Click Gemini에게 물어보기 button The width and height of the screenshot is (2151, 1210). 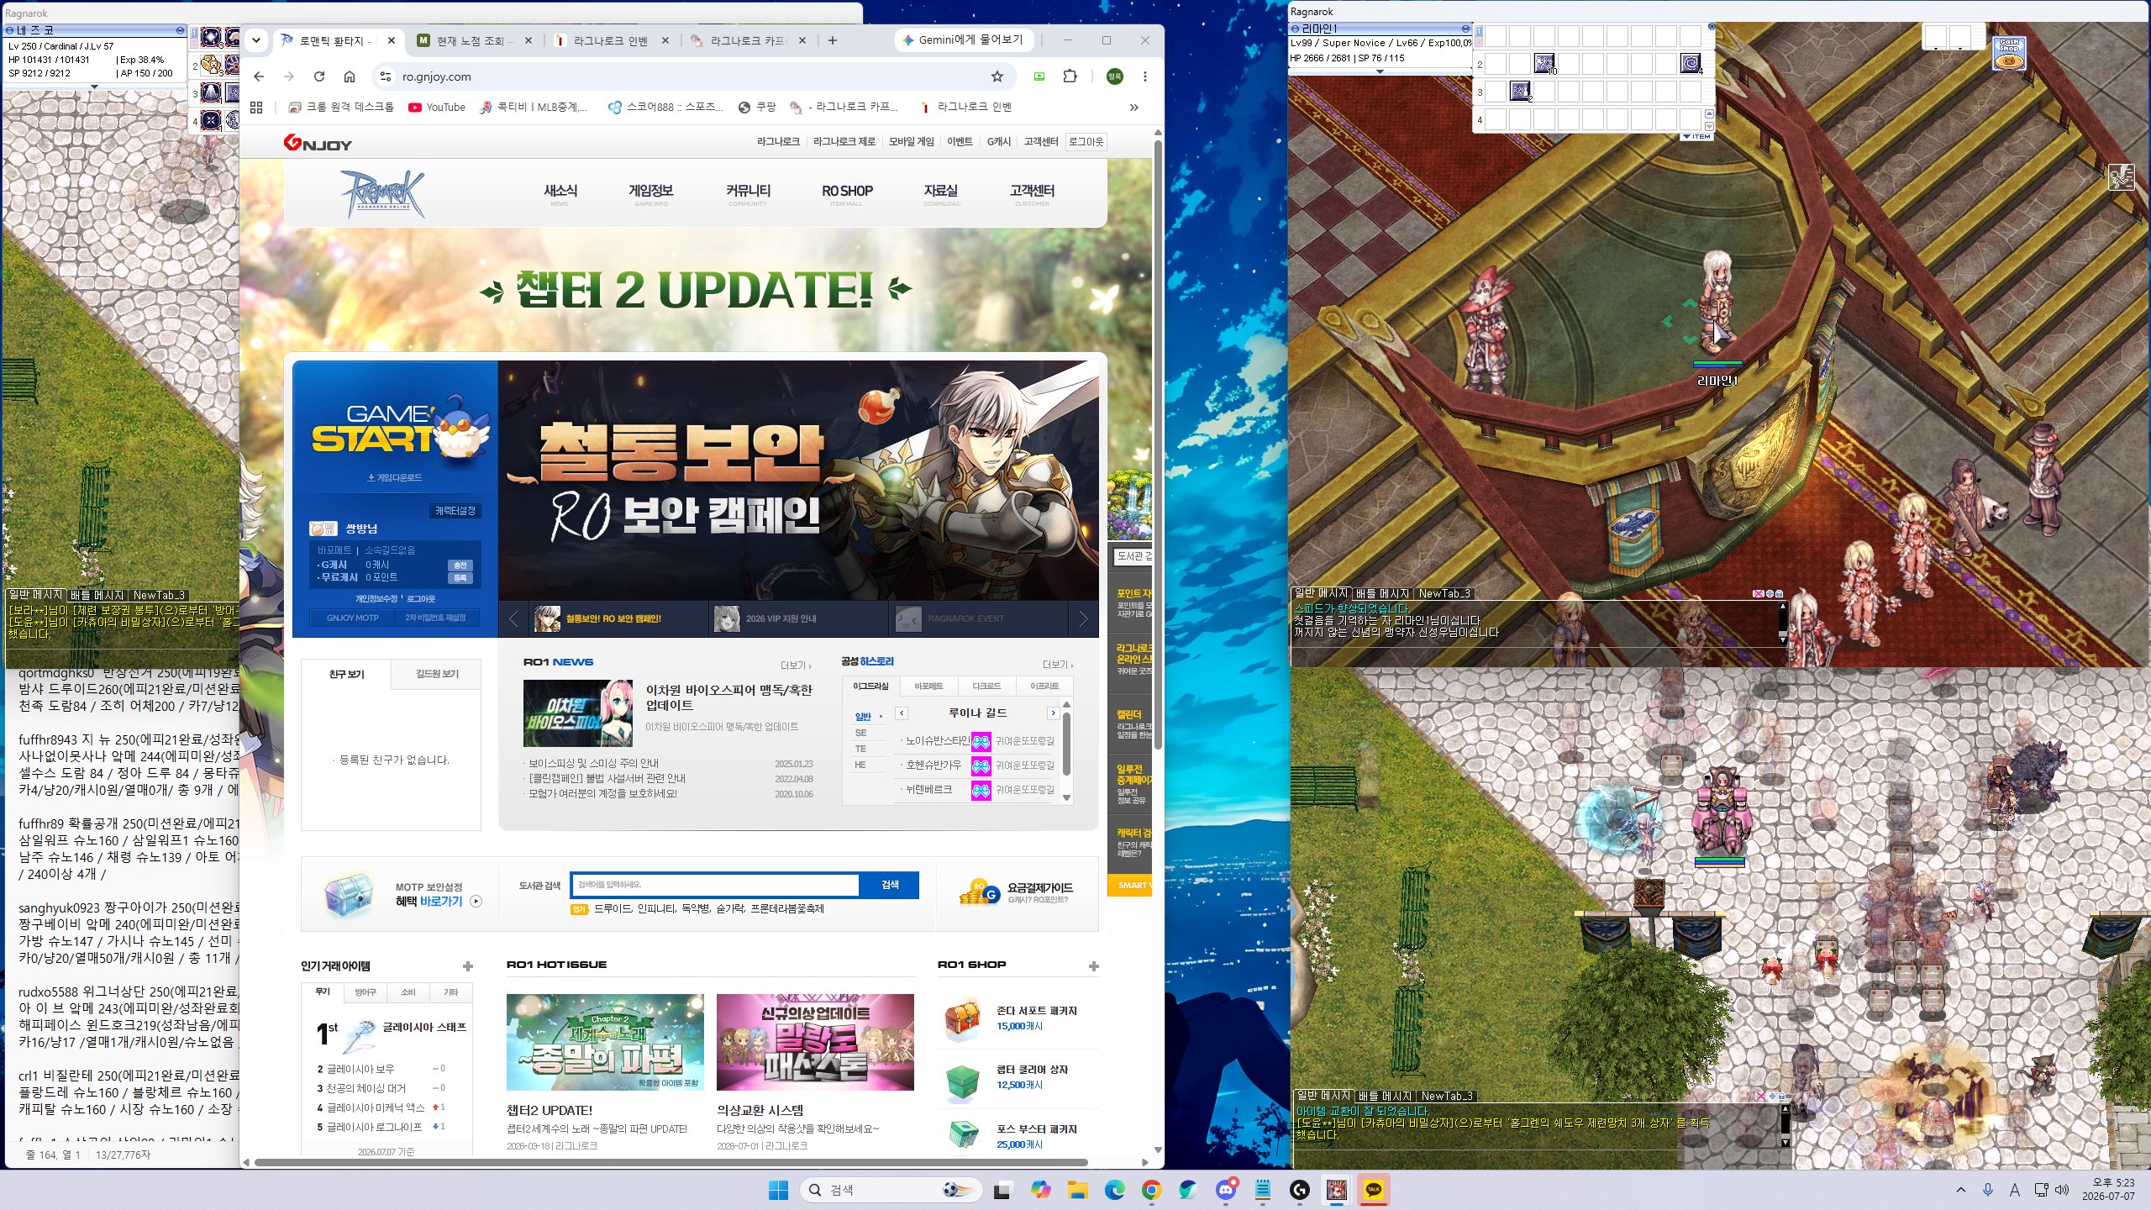(964, 39)
